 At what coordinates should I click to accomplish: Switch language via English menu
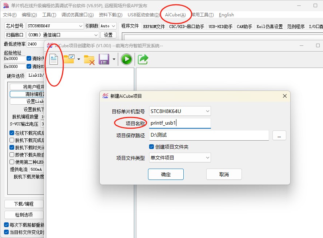point(226,15)
